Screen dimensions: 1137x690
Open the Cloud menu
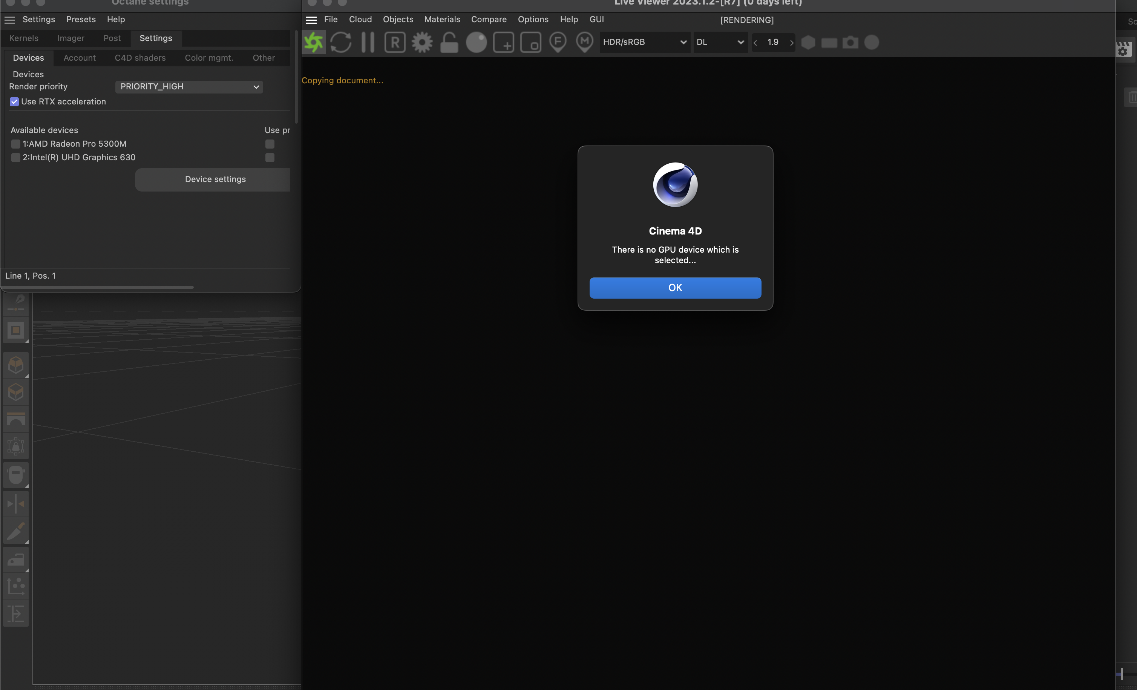click(x=360, y=19)
